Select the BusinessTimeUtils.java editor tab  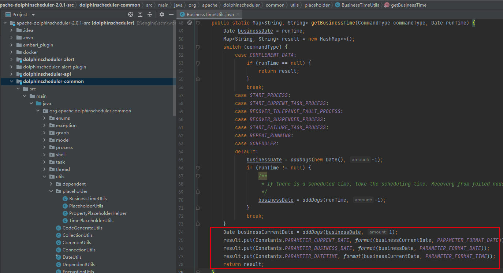tap(210, 15)
